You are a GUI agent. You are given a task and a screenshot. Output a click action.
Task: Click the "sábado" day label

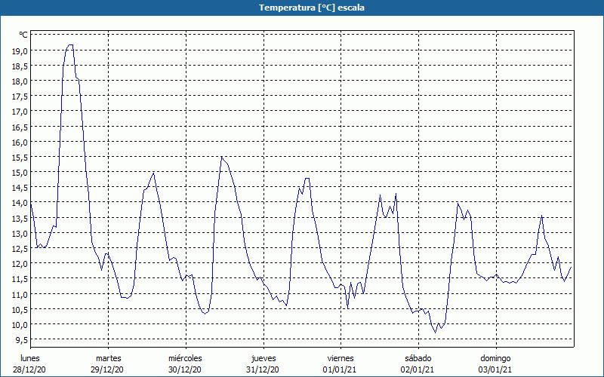418,358
